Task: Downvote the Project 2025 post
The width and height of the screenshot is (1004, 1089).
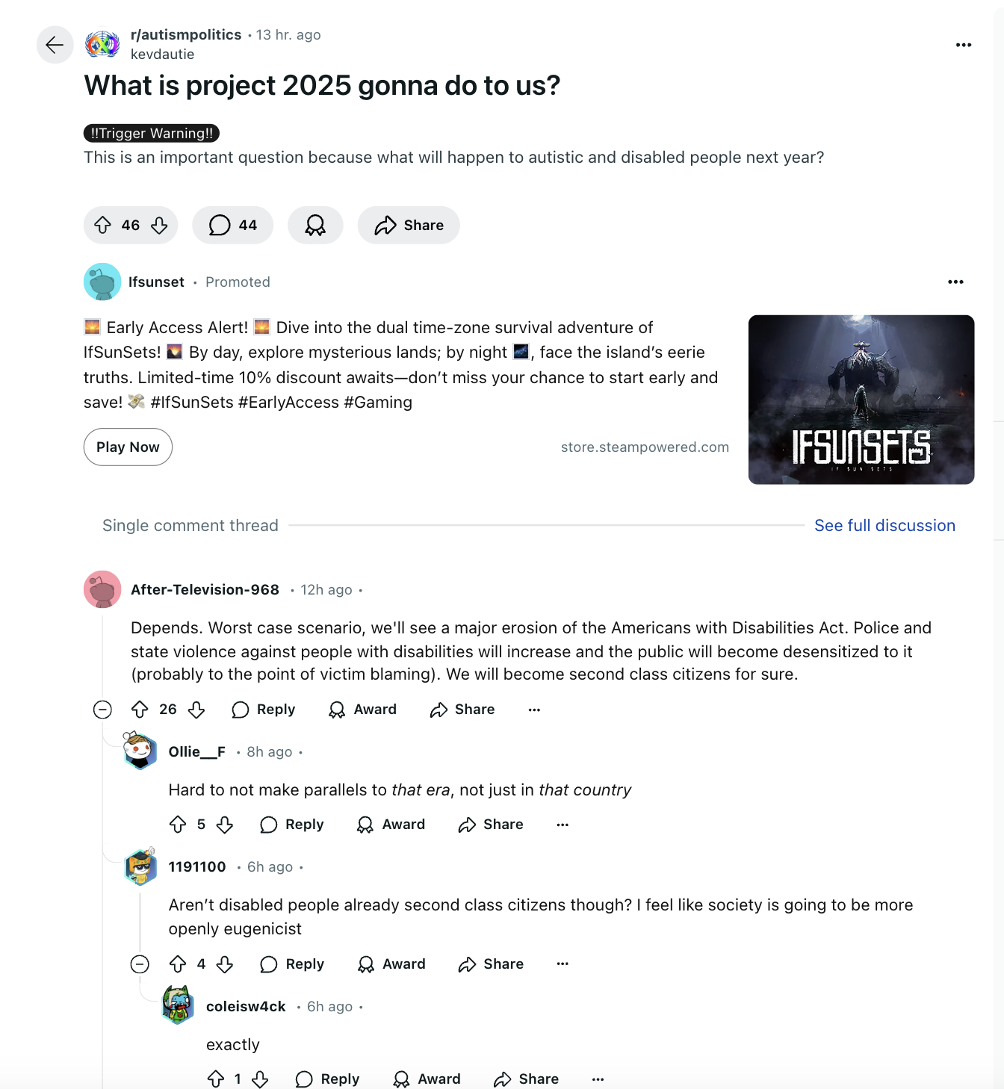Action: [159, 225]
